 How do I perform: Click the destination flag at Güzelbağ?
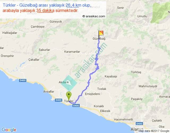[x=101, y=34]
